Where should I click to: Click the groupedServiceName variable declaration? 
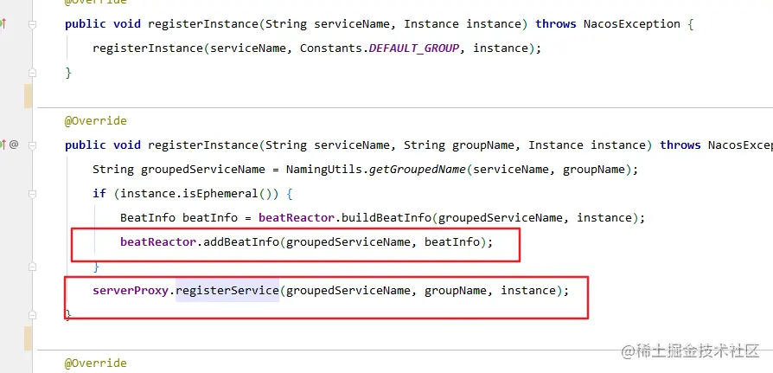203,170
